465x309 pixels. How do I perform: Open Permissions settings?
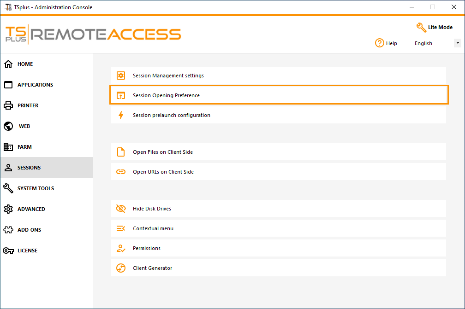(x=147, y=248)
